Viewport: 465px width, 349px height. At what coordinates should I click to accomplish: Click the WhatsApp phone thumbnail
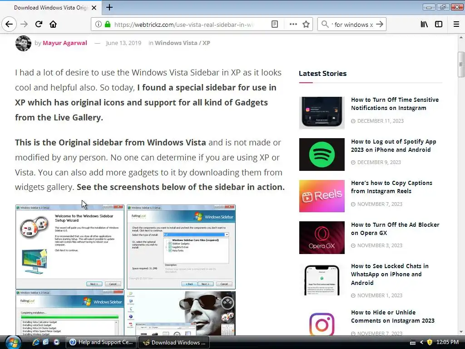pos(322,279)
